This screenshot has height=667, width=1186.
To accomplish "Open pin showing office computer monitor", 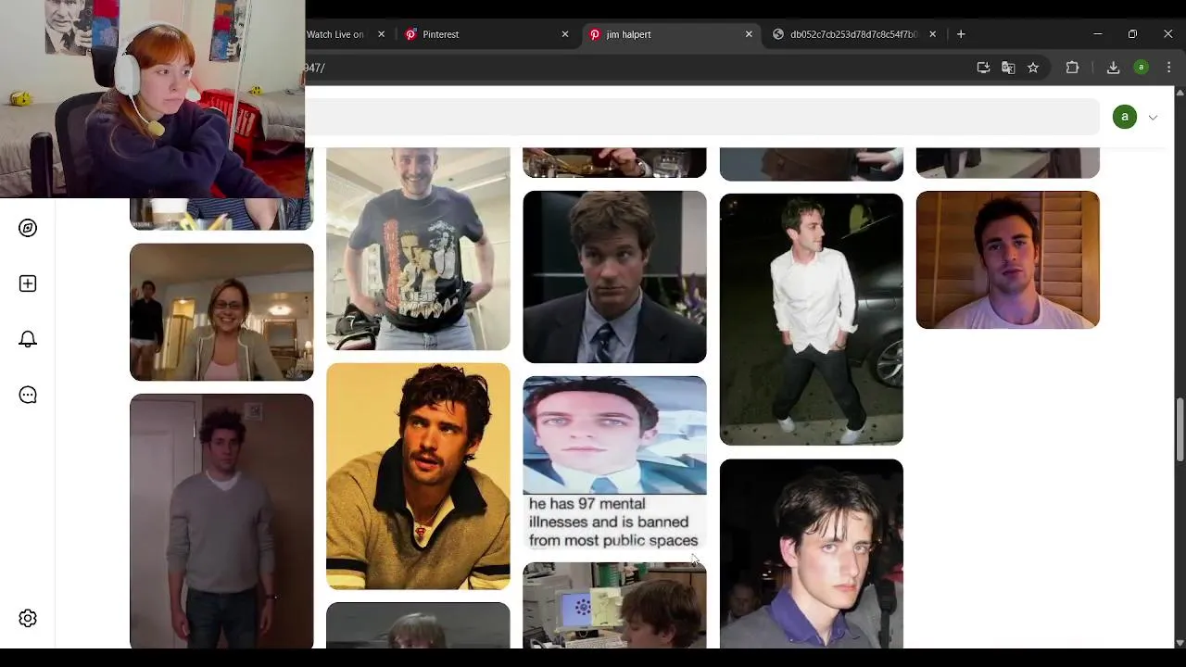I will 614,605.
